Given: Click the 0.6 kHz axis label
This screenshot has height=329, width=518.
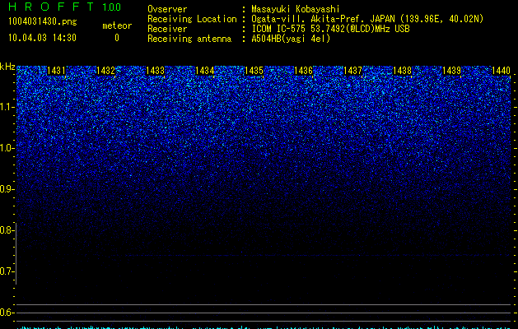Looking at the screenshot, I should tap(7, 313).
